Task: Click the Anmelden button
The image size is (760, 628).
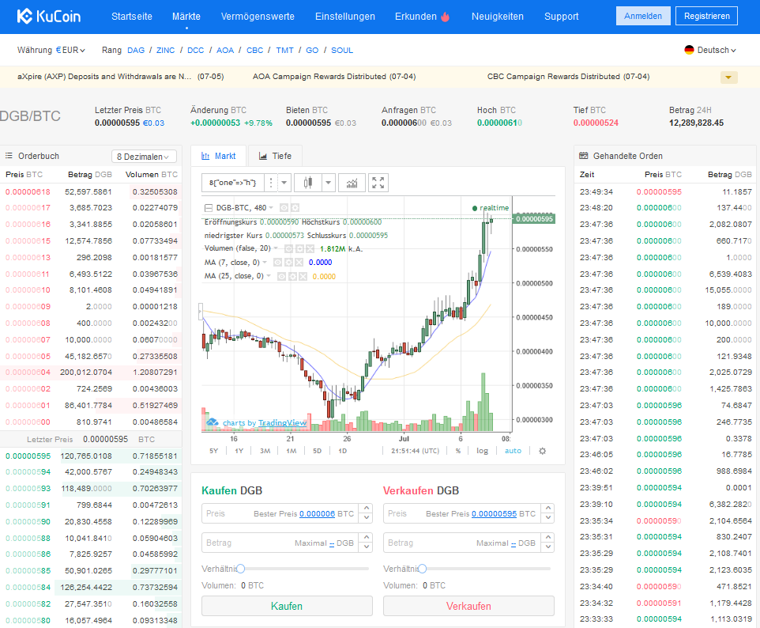Action: [x=643, y=16]
